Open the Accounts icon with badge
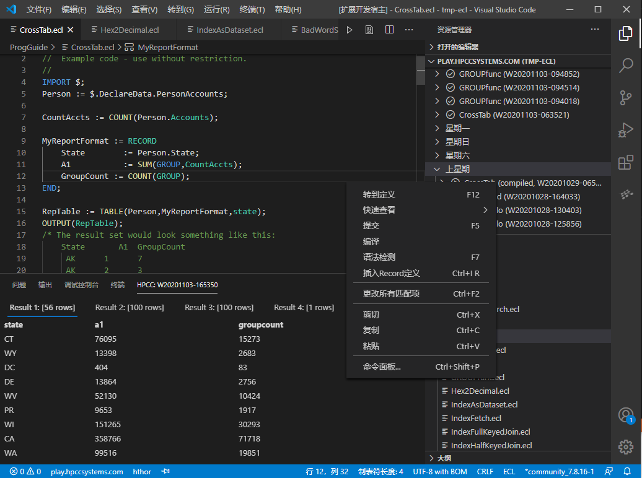Viewport: 642px width, 478px height. 626,415
